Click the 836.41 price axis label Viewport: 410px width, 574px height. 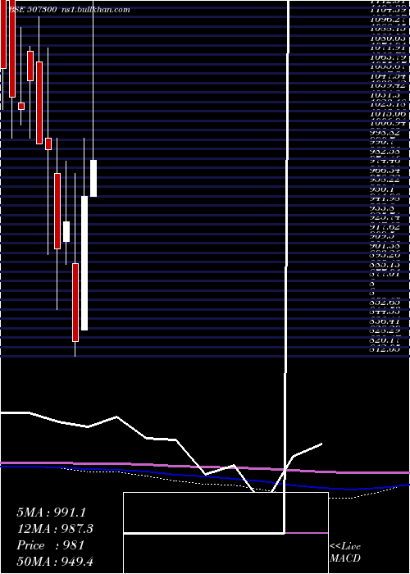(x=385, y=321)
